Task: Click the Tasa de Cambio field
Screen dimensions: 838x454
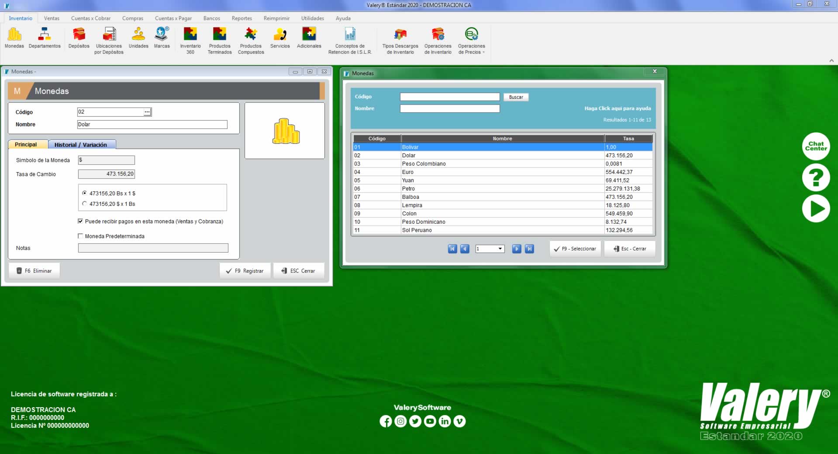Action: 106,174
